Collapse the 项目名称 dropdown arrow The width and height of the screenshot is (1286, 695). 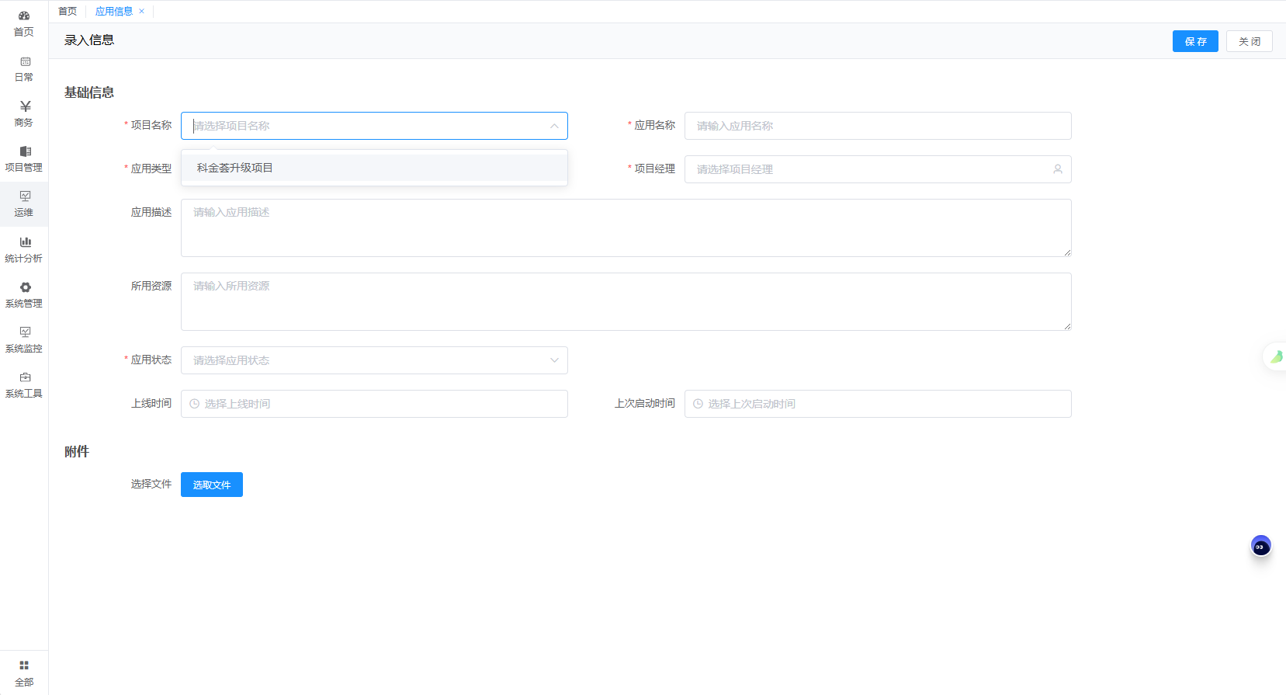(554, 126)
